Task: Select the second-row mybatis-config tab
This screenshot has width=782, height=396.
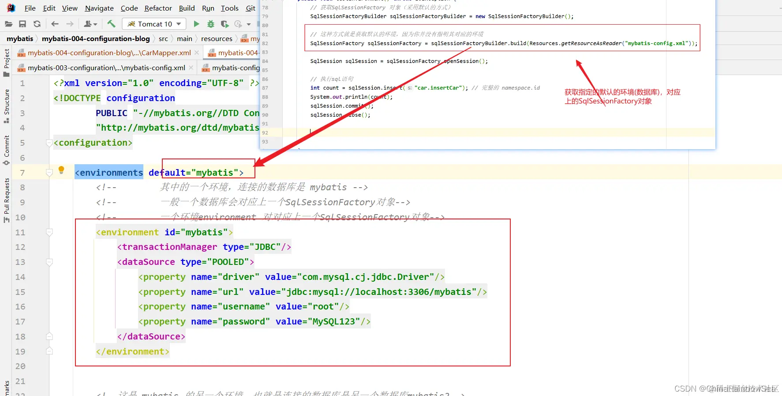Action: pyautogui.click(x=230, y=68)
